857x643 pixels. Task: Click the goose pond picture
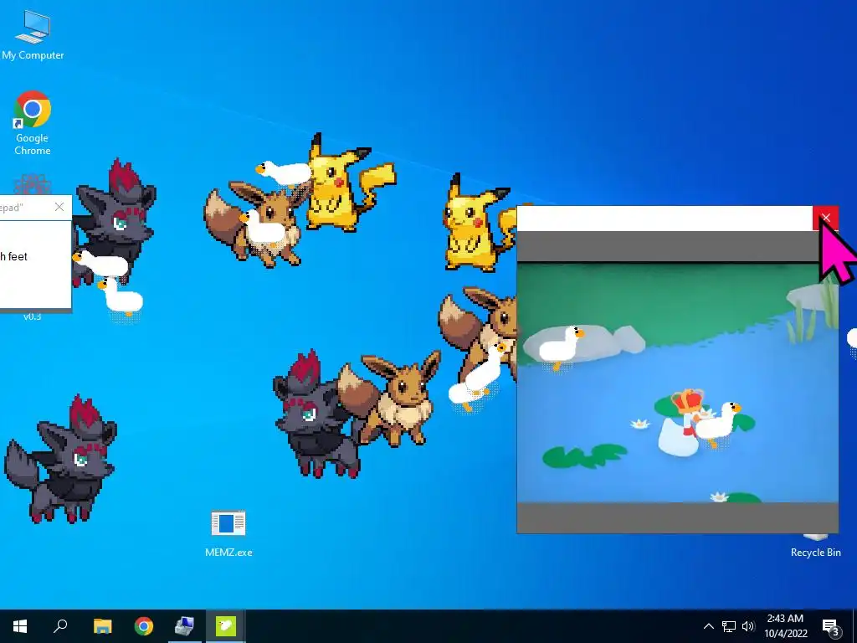[677, 383]
